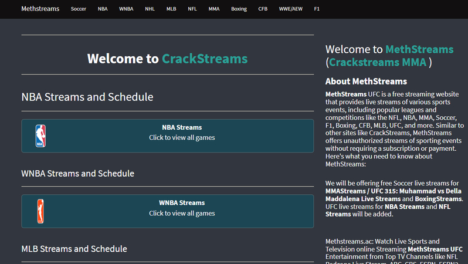The image size is (468, 264).
Task: Click the bold UFC 315 Muhammad vs Della text
Action: coord(394,195)
